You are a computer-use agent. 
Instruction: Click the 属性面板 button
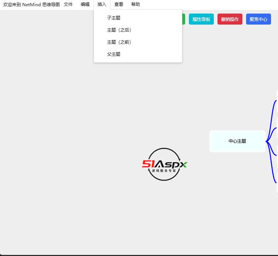coord(201,19)
